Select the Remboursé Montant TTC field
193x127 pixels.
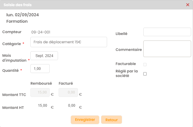tap(40, 93)
